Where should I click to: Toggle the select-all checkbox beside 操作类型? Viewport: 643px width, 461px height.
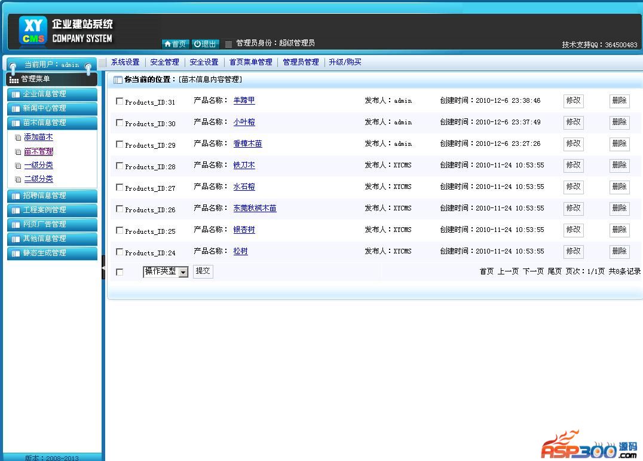pyautogui.click(x=120, y=272)
